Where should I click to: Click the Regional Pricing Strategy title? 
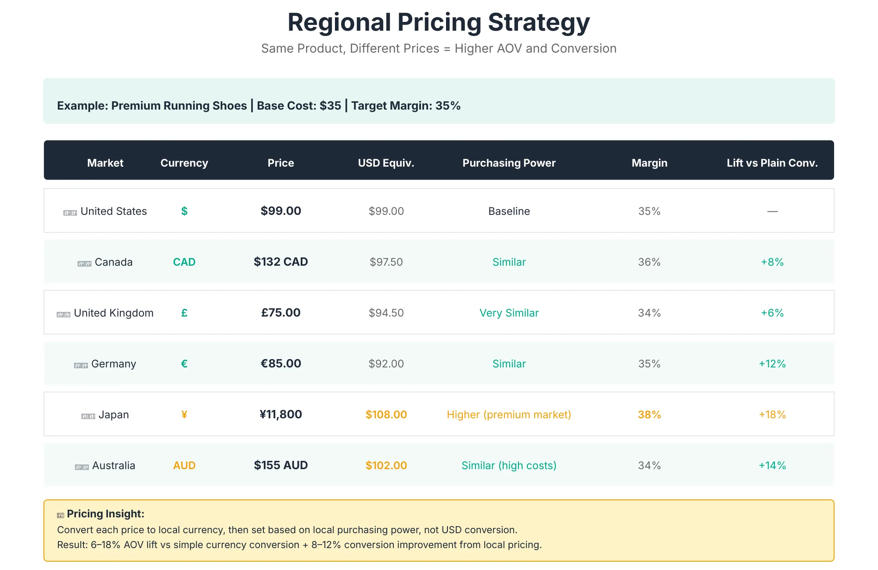coord(439,22)
